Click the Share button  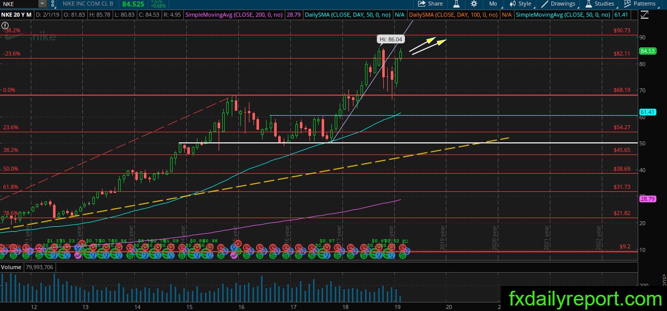pos(431,4)
